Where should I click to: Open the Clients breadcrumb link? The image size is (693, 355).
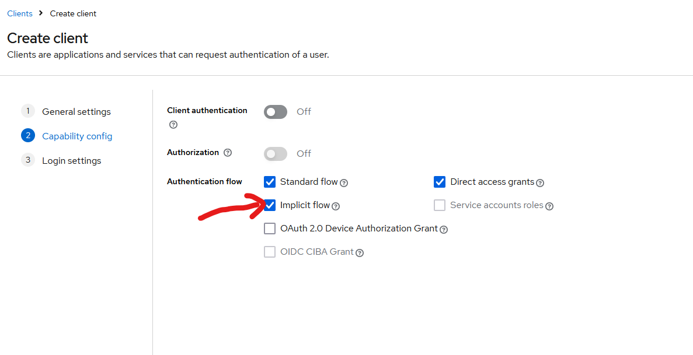point(20,13)
